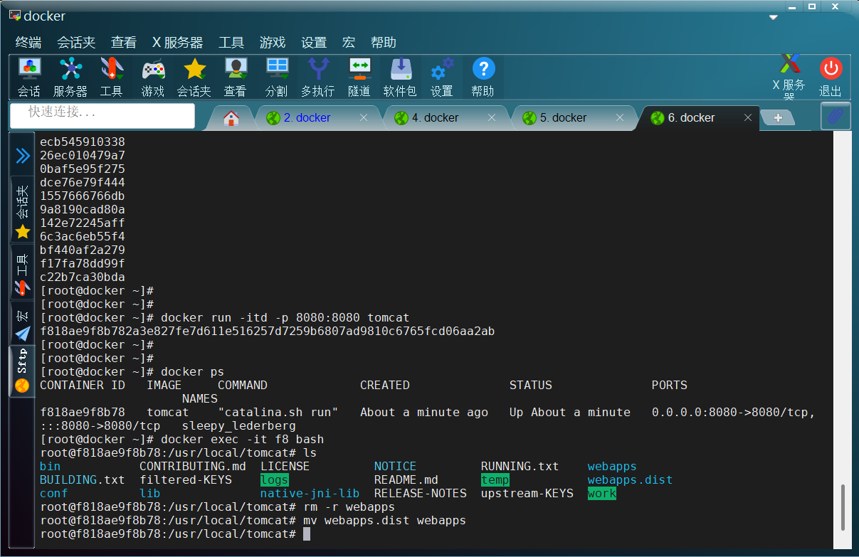Open the home tab icon

(231, 118)
